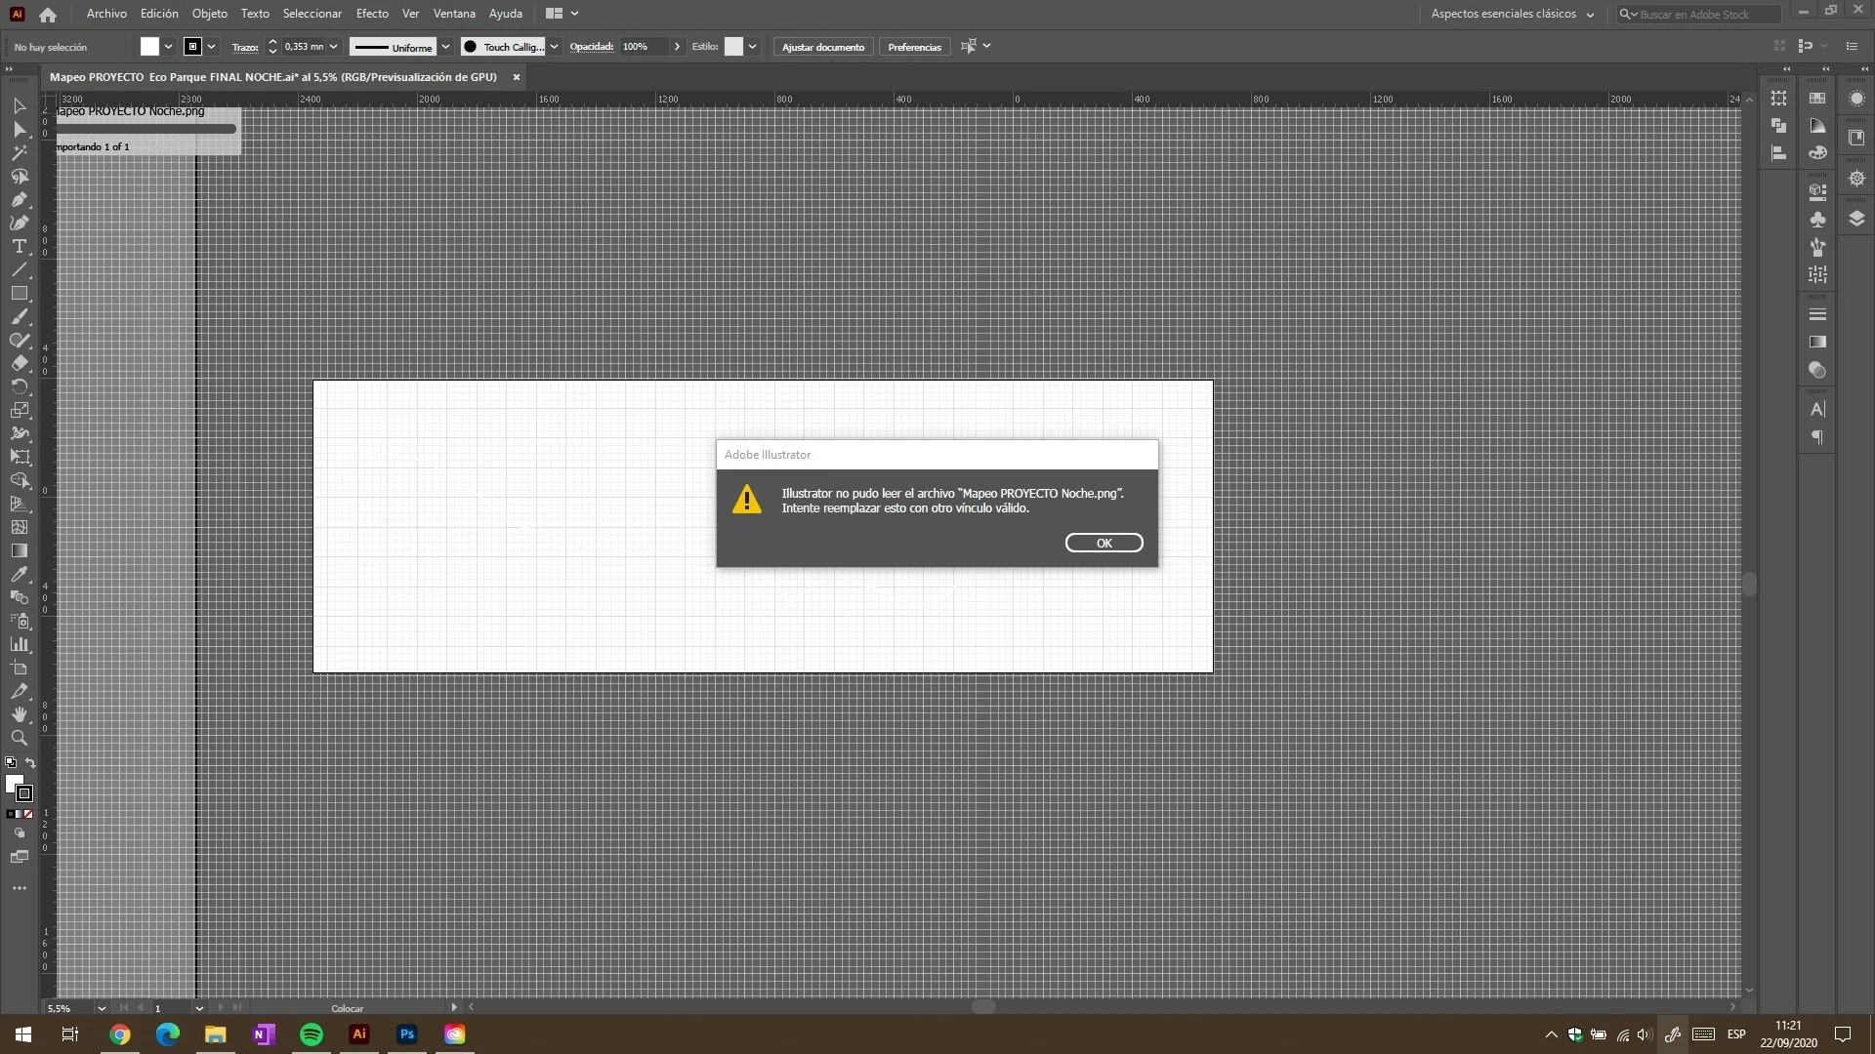Choose the Hand tool

click(19, 714)
